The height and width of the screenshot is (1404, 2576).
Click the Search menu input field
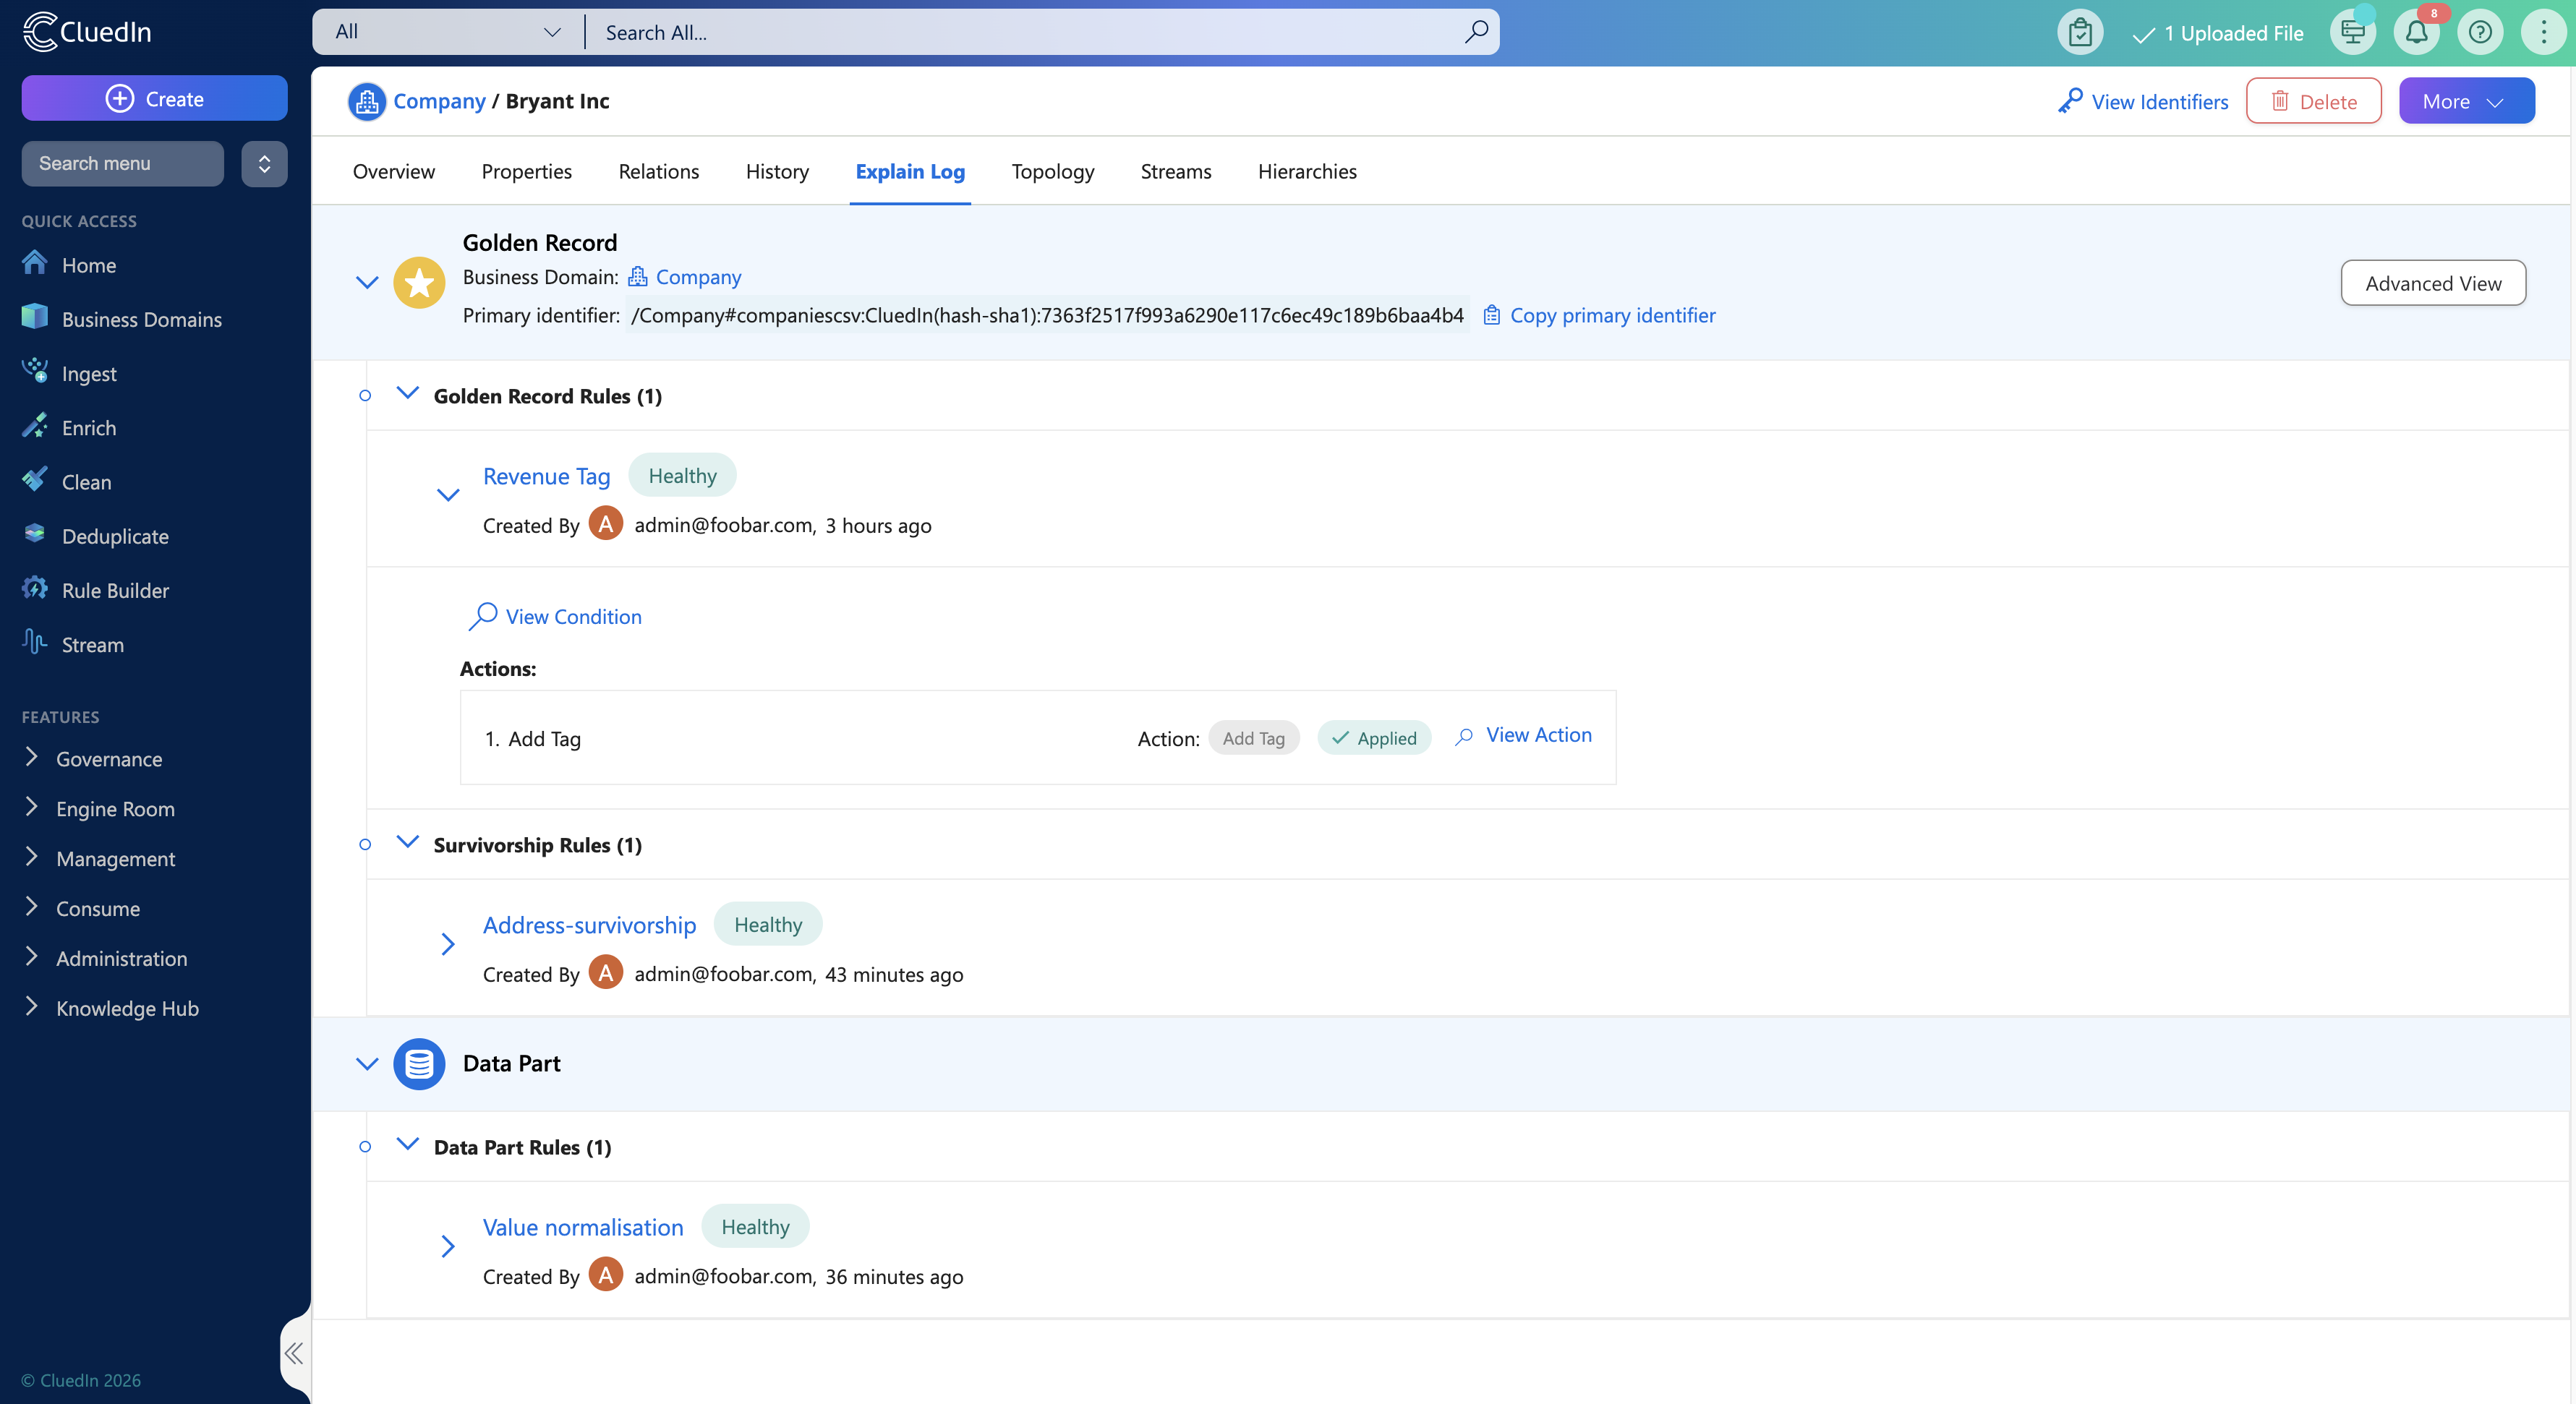tap(122, 163)
